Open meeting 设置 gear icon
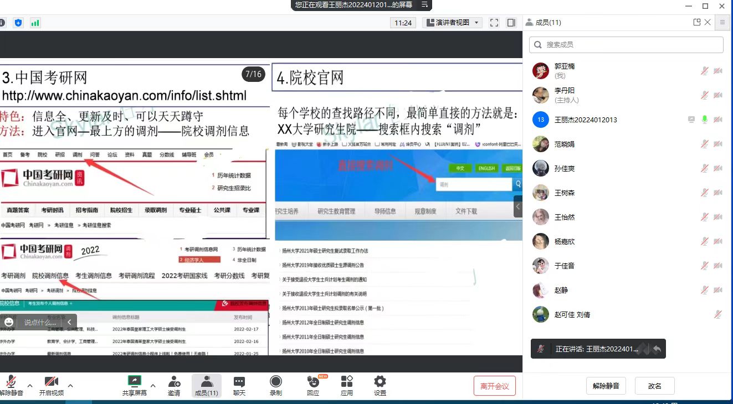The width and height of the screenshot is (733, 404). coord(380,382)
